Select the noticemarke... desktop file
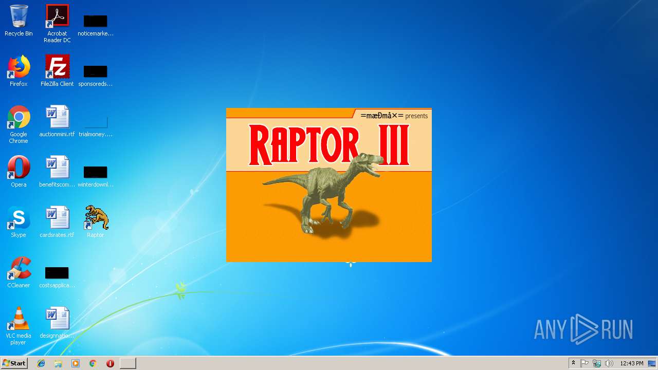 coord(96,25)
